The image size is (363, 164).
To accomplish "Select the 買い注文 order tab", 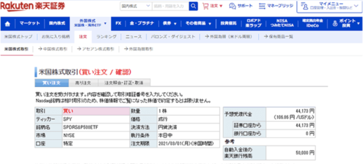I will [52, 83].
